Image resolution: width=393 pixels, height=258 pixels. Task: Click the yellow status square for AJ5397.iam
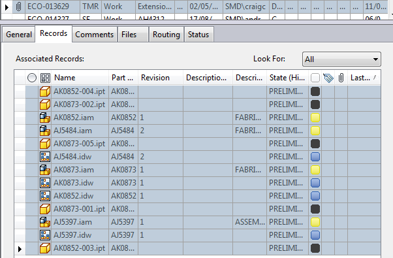[315, 222]
